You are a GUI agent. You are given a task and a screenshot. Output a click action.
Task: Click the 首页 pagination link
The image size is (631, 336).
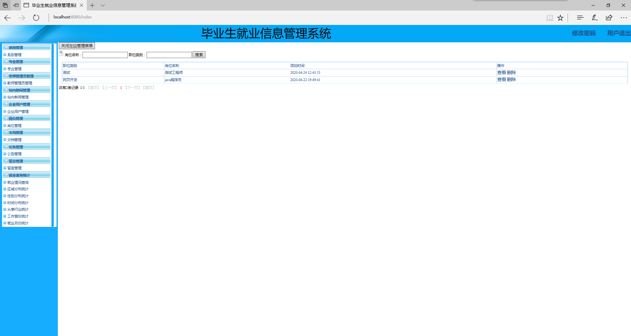tap(94, 88)
